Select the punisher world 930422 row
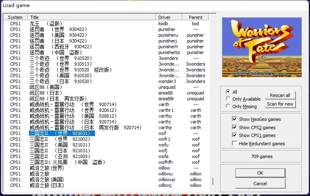Viewport: 310px width, 196px height. (x=106, y=29)
